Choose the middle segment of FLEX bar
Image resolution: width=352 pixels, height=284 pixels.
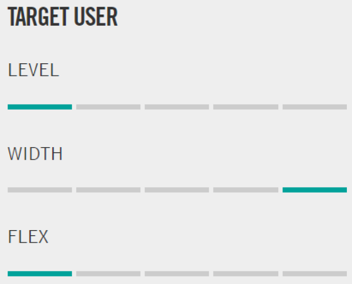(177, 274)
